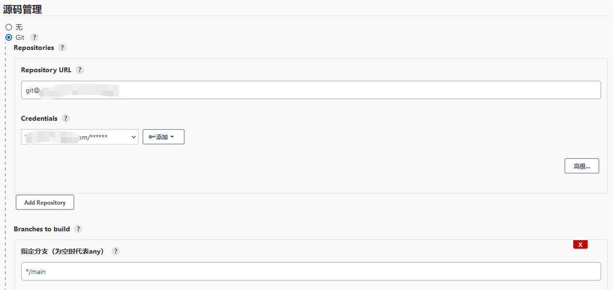Delete branch with the red X button
The image size is (613, 290).
pyautogui.click(x=580, y=244)
